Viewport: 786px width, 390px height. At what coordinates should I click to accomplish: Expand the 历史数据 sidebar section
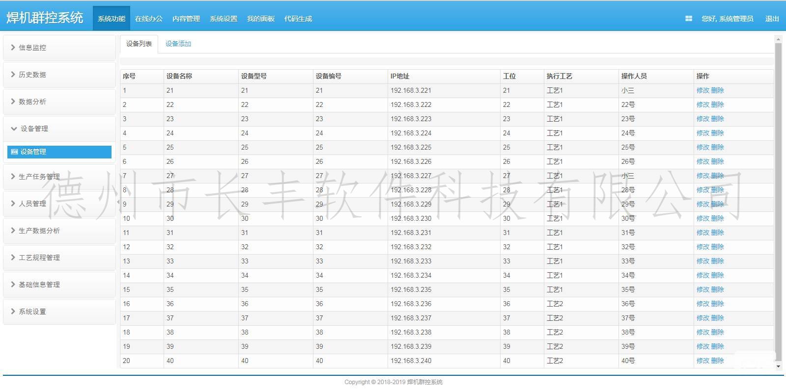tap(32, 75)
